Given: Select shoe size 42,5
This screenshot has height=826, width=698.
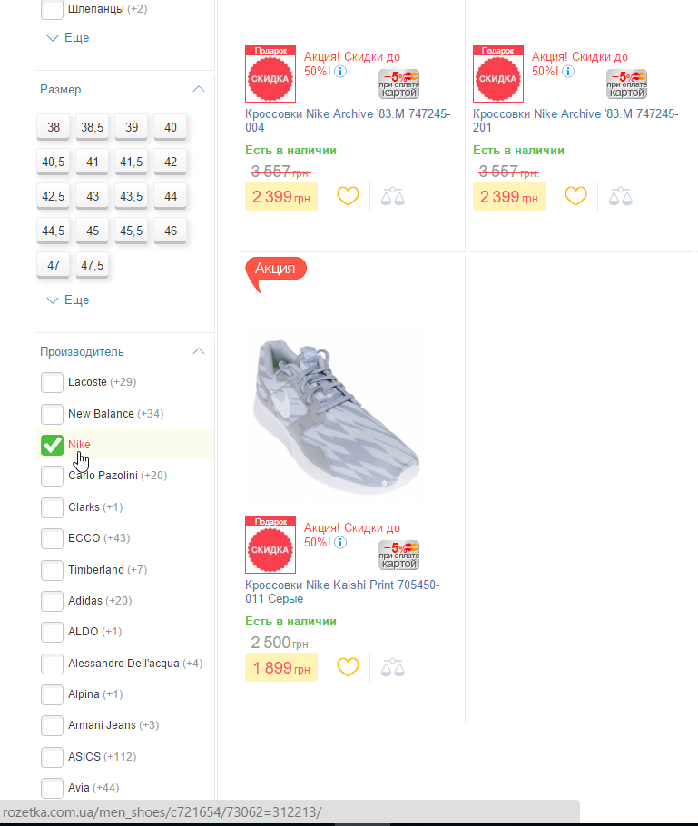Looking at the screenshot, I should click(x=54, y=196).
